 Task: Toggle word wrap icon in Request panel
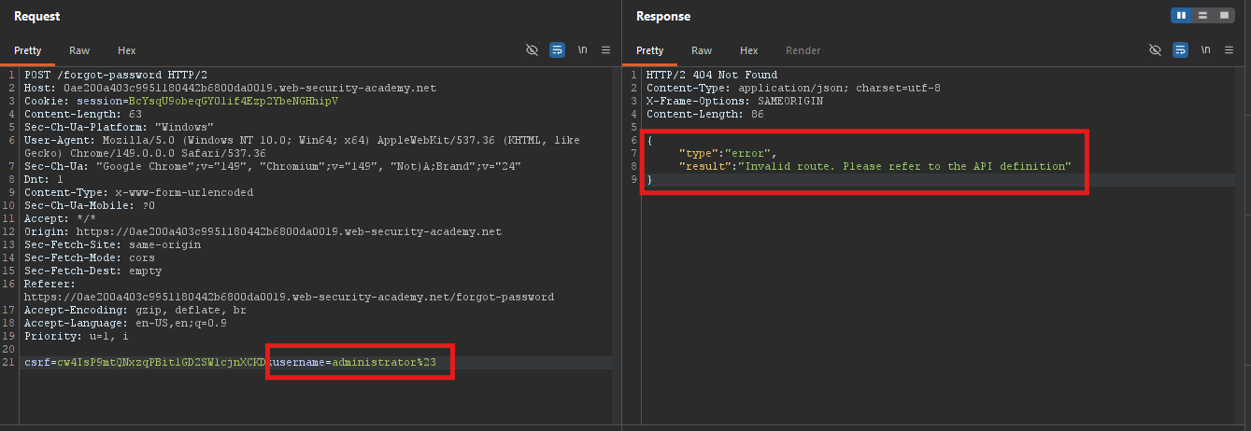(558, 50)
